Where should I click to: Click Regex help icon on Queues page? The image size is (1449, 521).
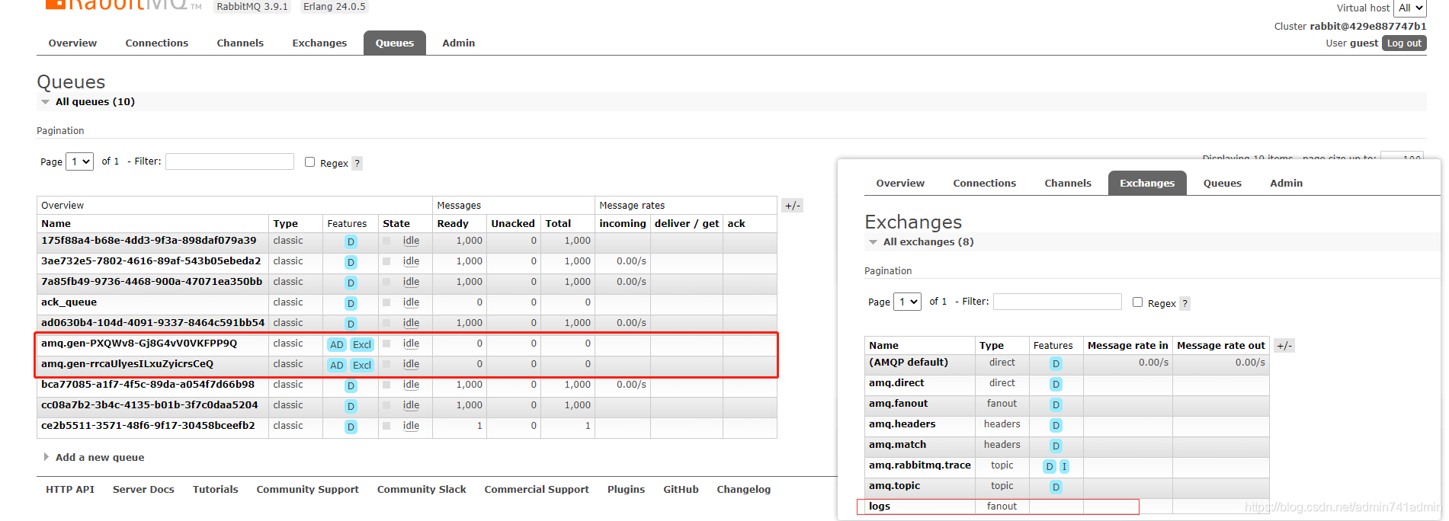pos(357,163)
